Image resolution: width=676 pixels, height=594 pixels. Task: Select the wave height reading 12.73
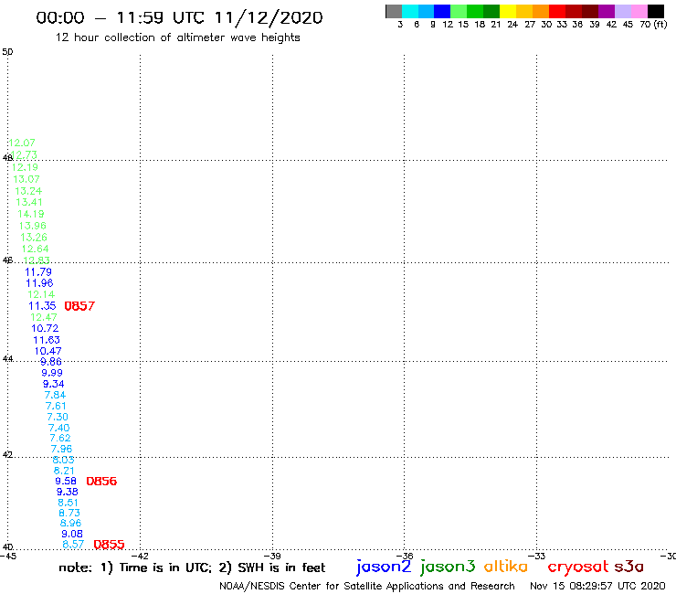coord(24,154)
